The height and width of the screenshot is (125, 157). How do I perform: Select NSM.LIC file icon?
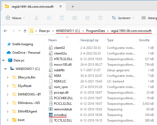[51, 81]
